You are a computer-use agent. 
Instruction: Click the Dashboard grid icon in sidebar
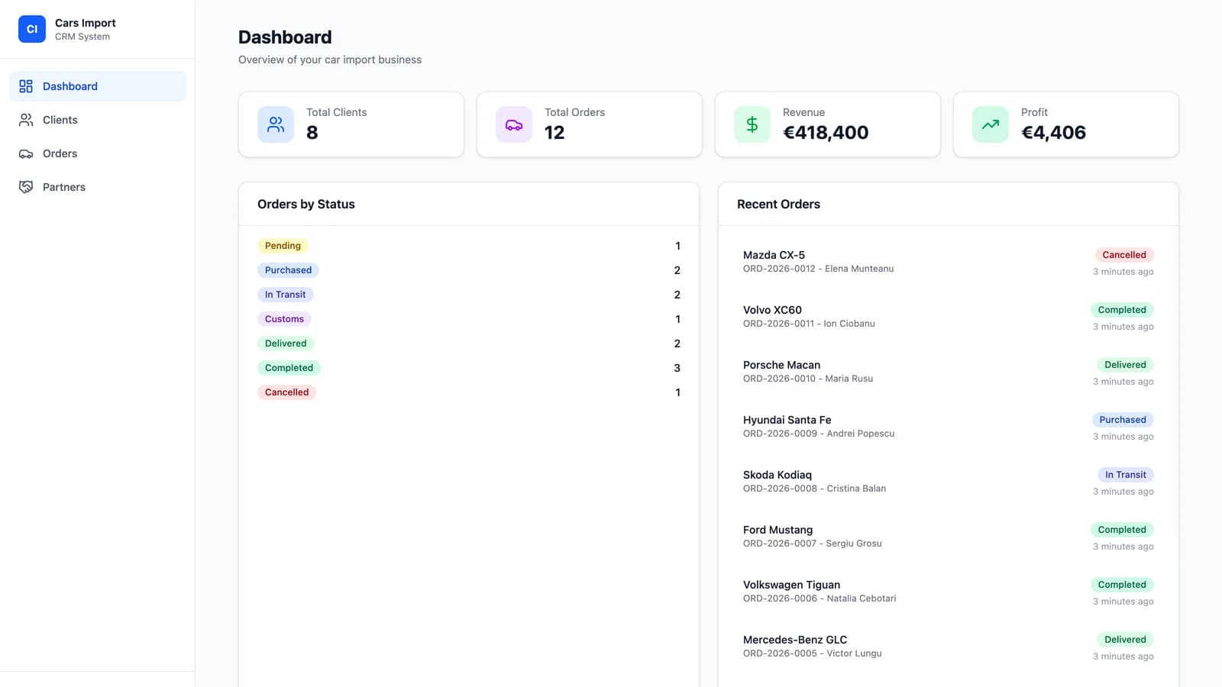coord(26,86)
